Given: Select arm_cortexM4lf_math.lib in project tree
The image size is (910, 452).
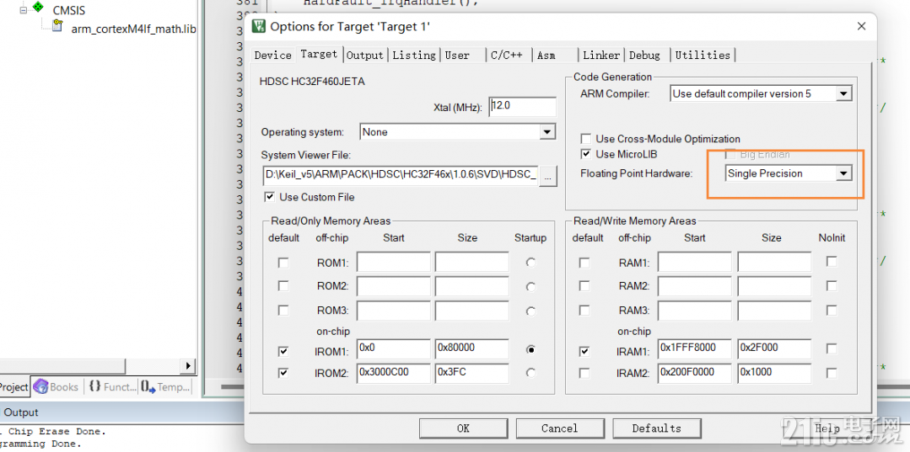Looking at the screenshot, I should 133,29.
